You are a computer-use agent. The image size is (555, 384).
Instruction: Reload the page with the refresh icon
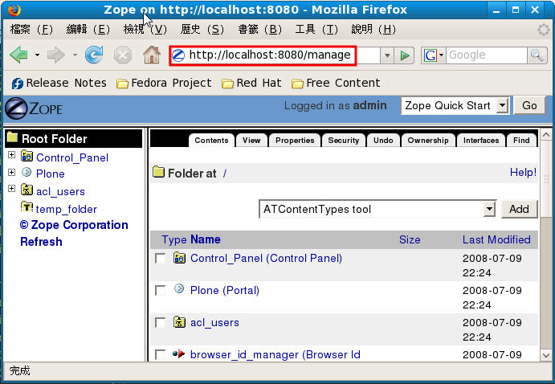(94, 55)
